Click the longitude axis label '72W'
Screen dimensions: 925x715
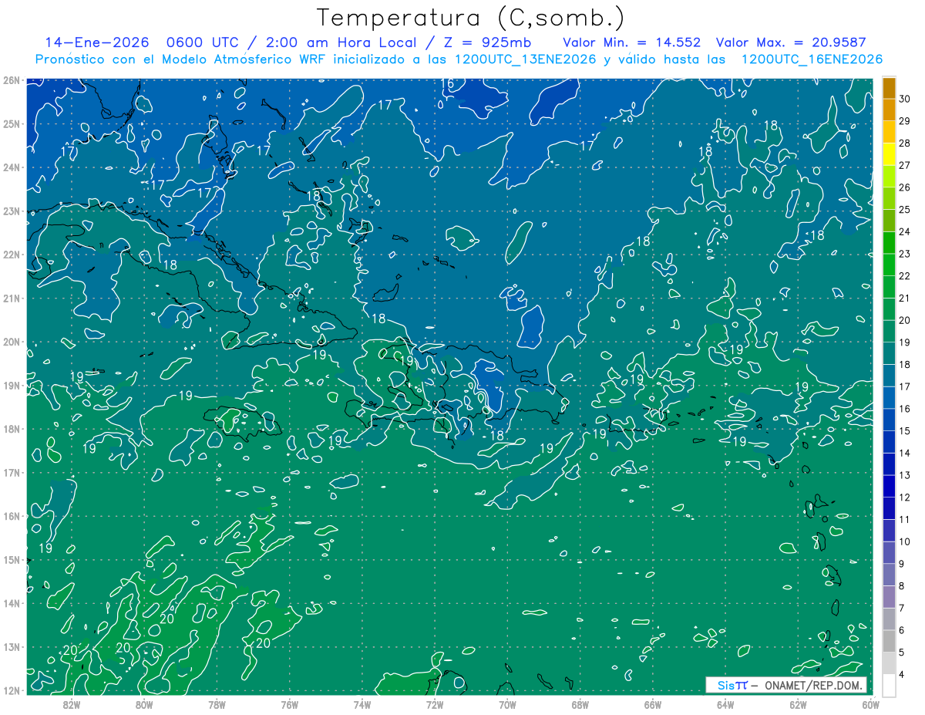tap(435, 704)
